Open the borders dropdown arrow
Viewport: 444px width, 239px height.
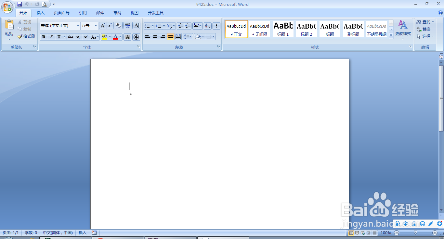214,37
